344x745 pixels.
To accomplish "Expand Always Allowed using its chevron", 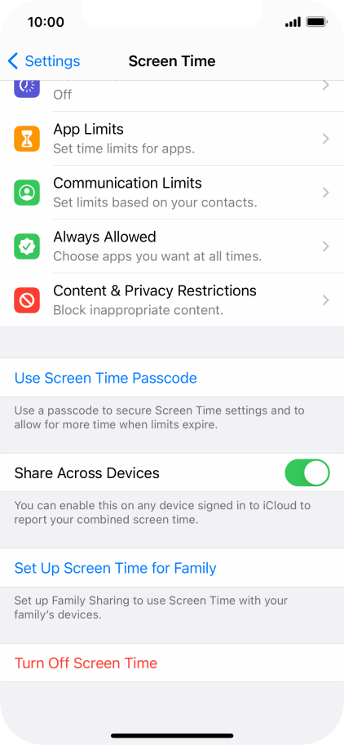I will click(325, 246).
